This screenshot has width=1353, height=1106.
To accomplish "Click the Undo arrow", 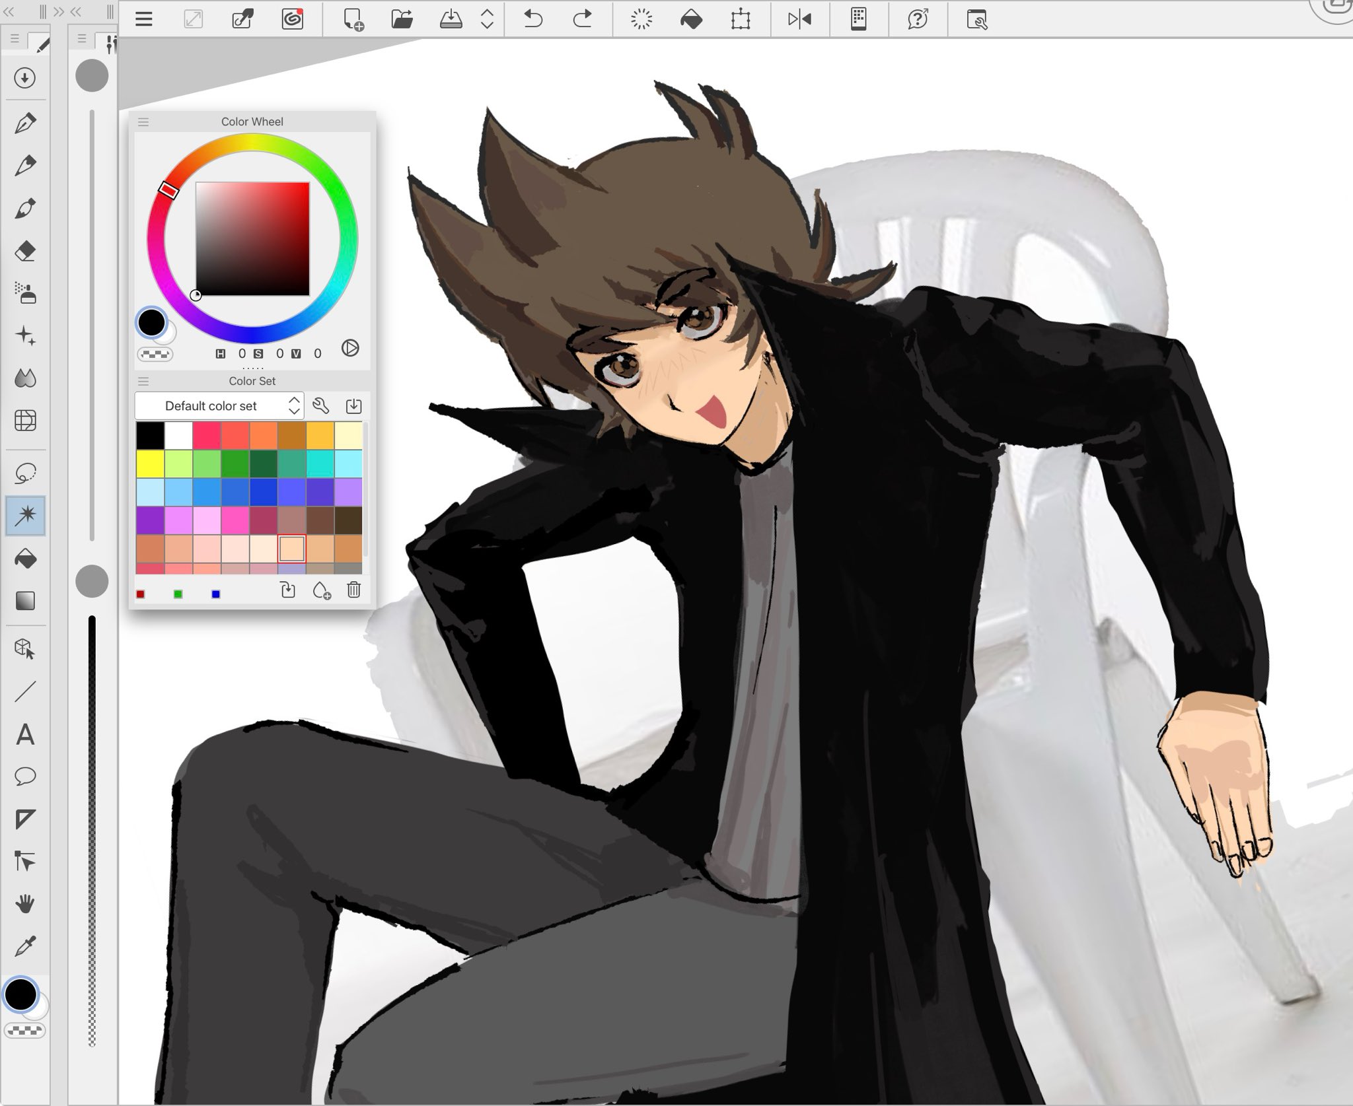I will coord(533,19).
